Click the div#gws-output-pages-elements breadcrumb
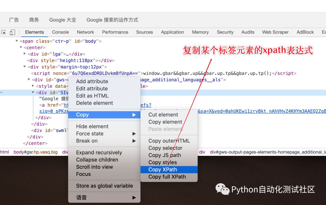The width and height of the screenshot is (326, 205). [x=268, y=152]
